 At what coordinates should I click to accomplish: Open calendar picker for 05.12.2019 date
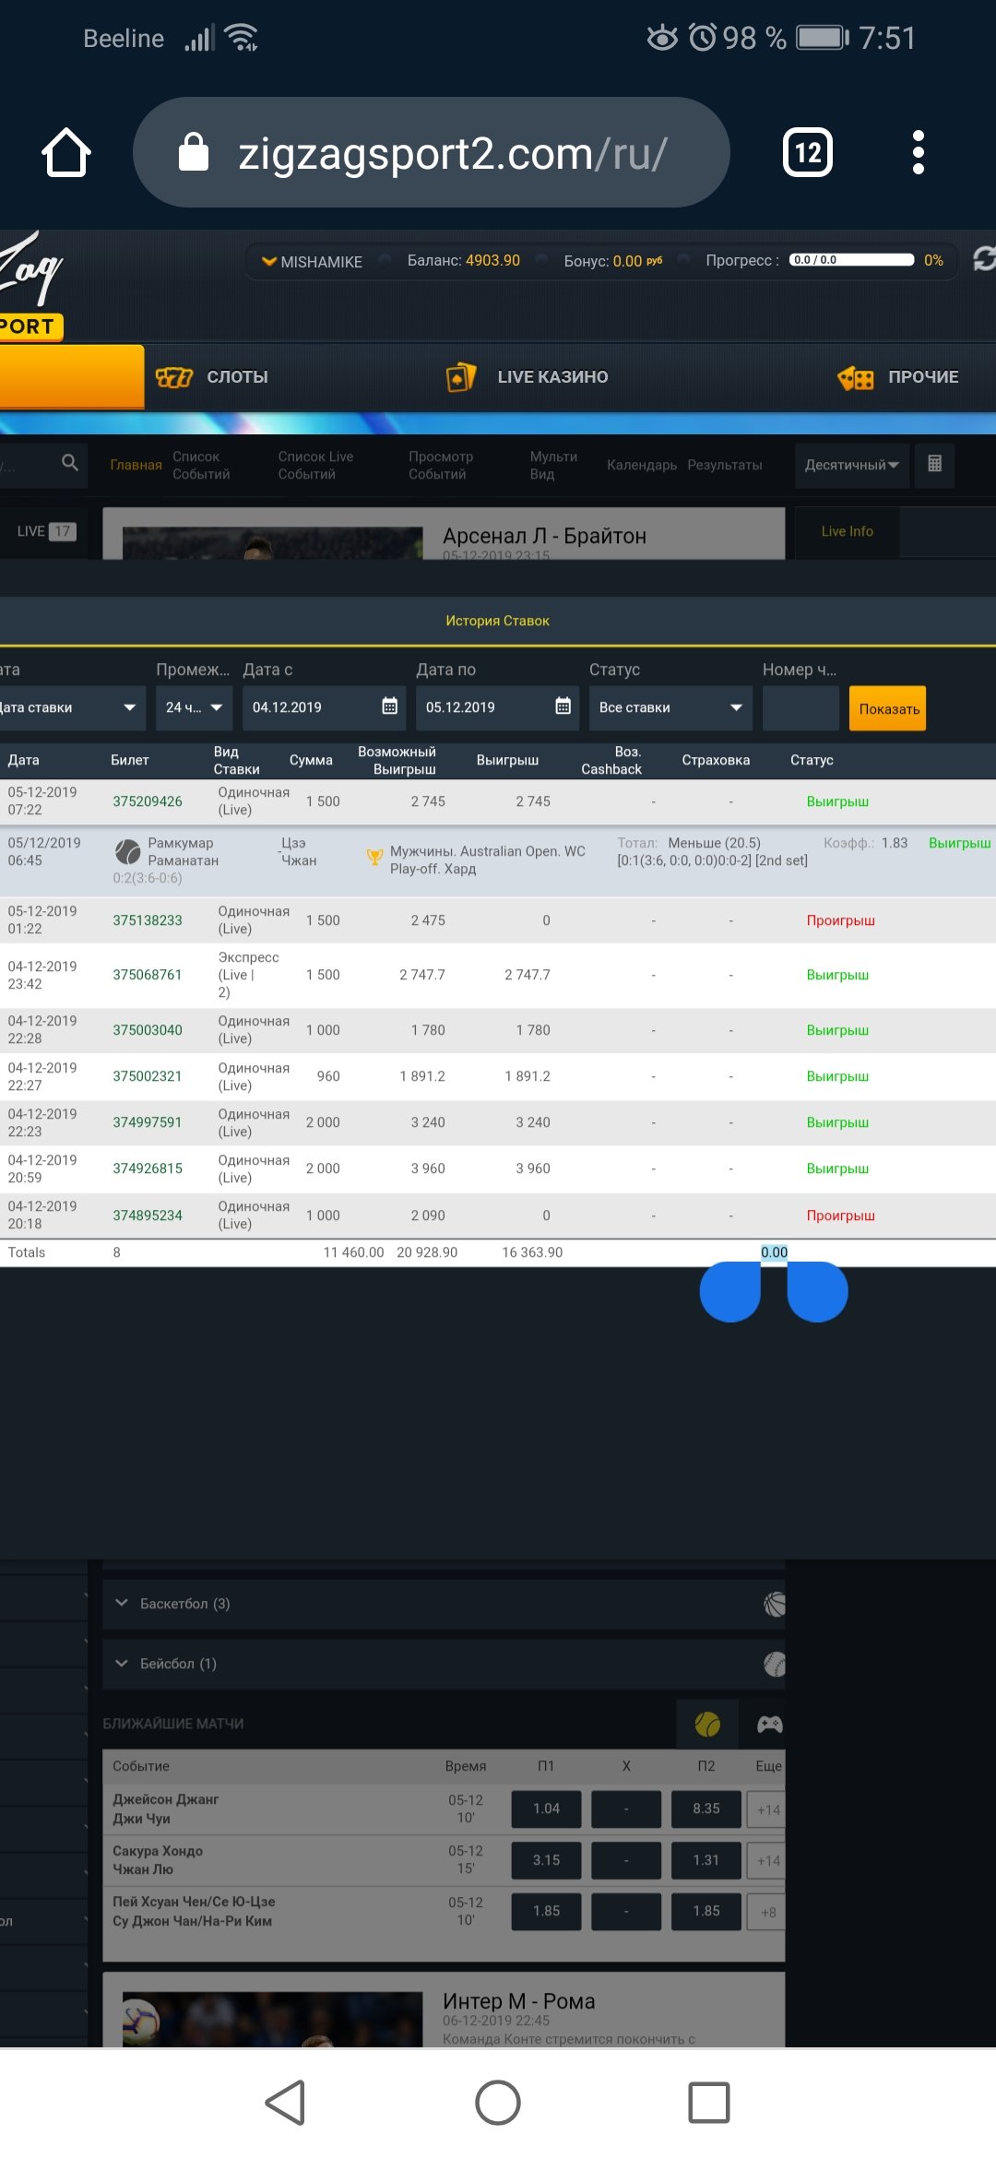click(563, 707)
